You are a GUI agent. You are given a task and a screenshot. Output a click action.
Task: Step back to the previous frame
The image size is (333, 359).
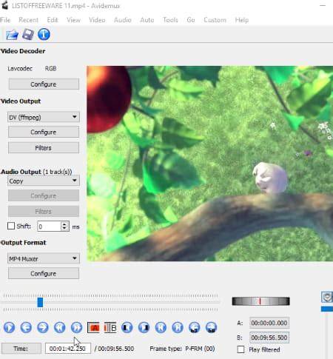pos(26,327)
